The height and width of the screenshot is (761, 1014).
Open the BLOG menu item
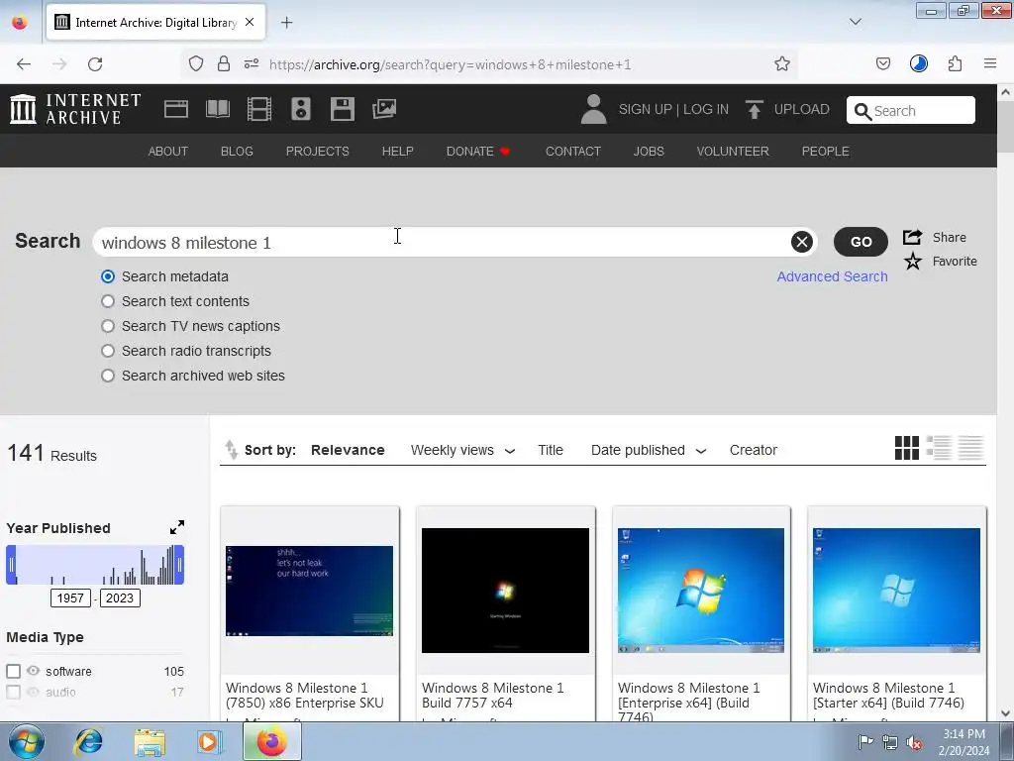237,151
